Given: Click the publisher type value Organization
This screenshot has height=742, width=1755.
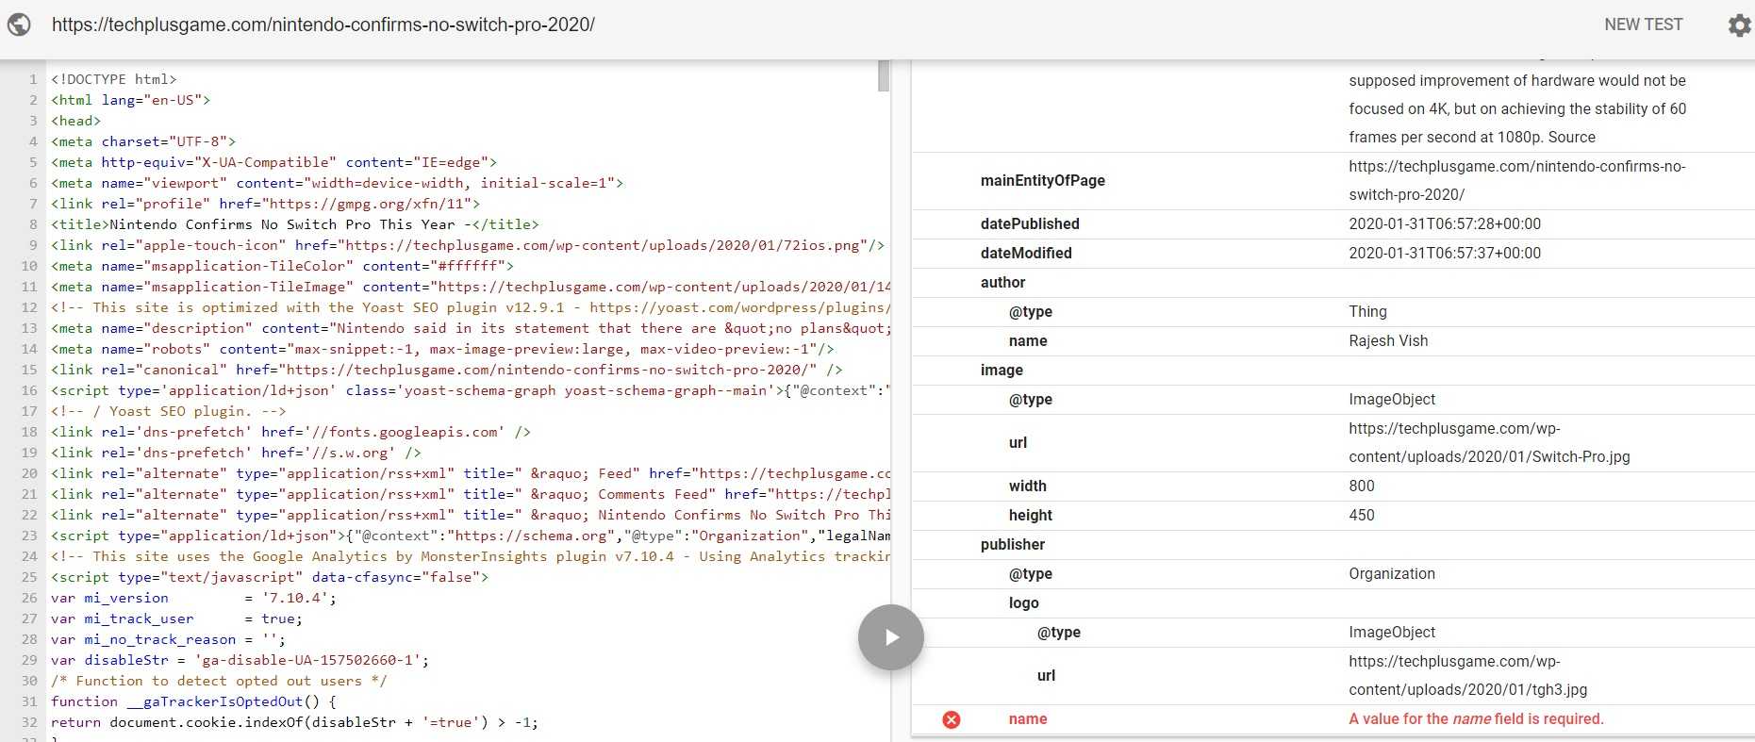Looking at the screenshot, I should pos(1392,574).
